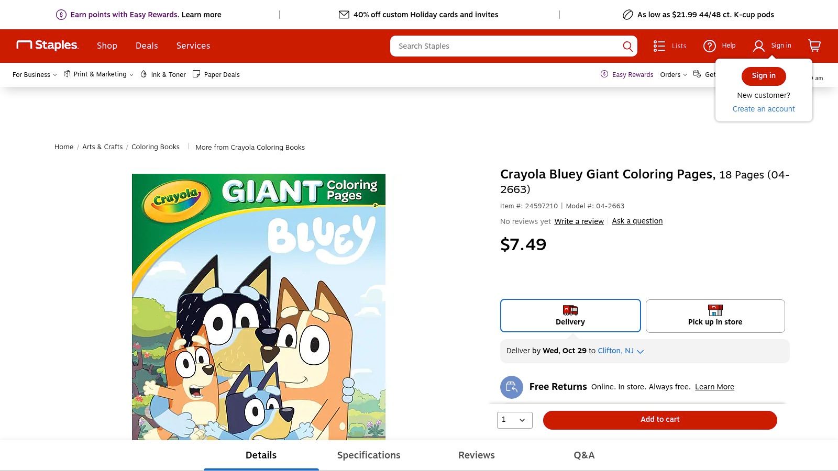Expand the For Business menu
Image resolution: width=838 pixels, height=471 pixels.
35,75
